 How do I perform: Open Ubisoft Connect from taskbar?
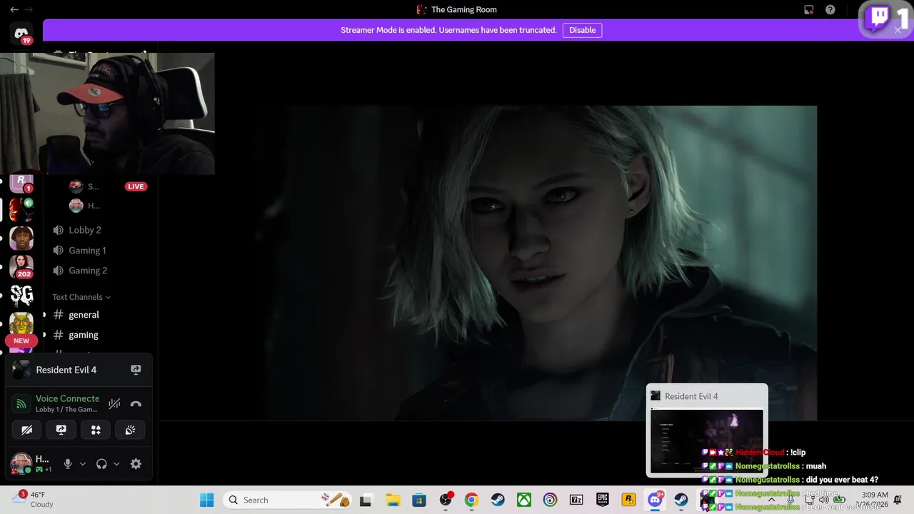coord(550,500)
